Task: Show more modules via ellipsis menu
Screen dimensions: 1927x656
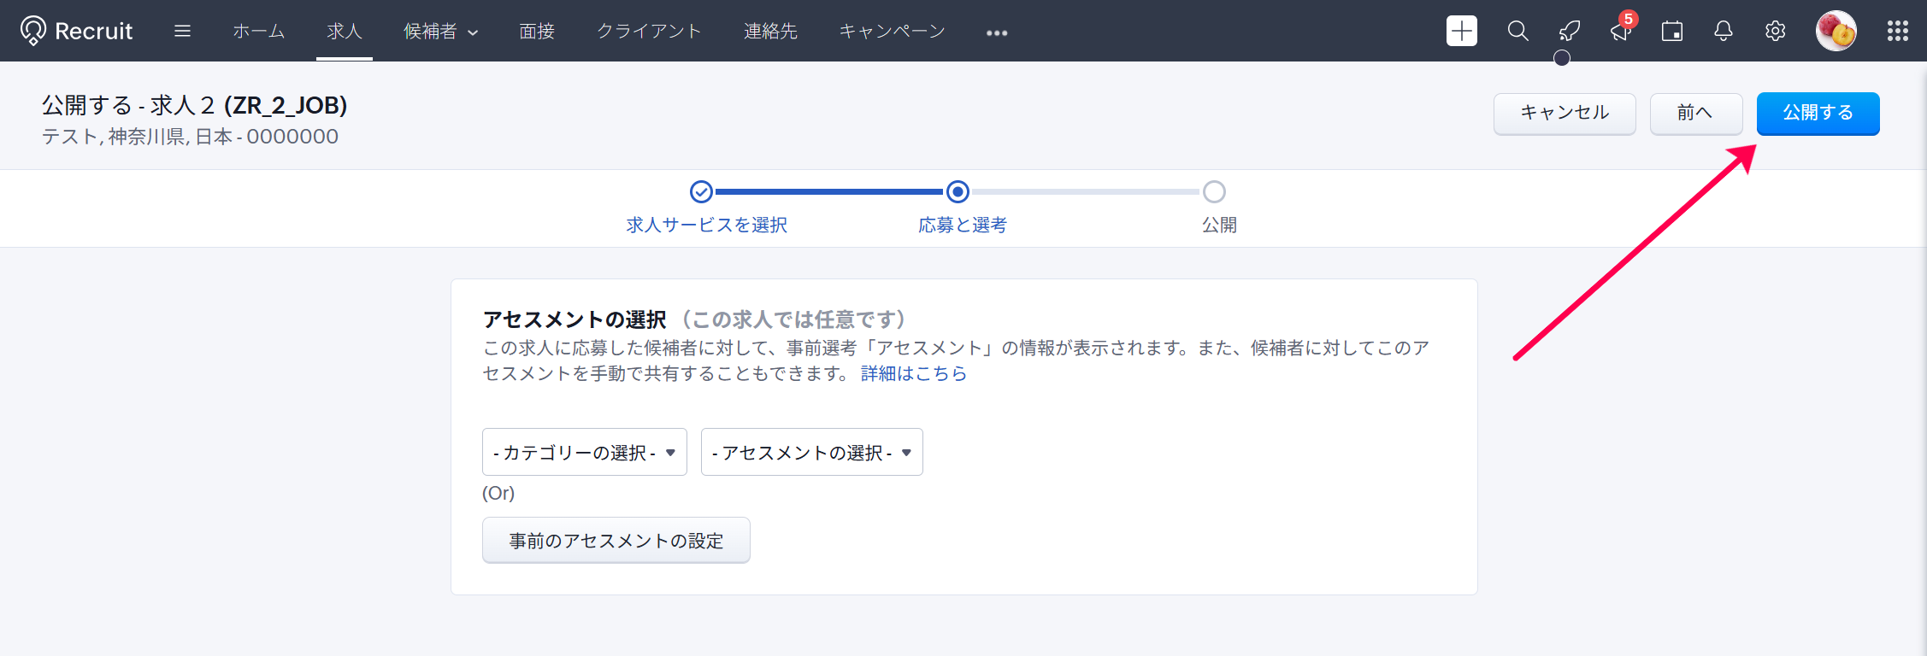Action: tap(996, 32)
